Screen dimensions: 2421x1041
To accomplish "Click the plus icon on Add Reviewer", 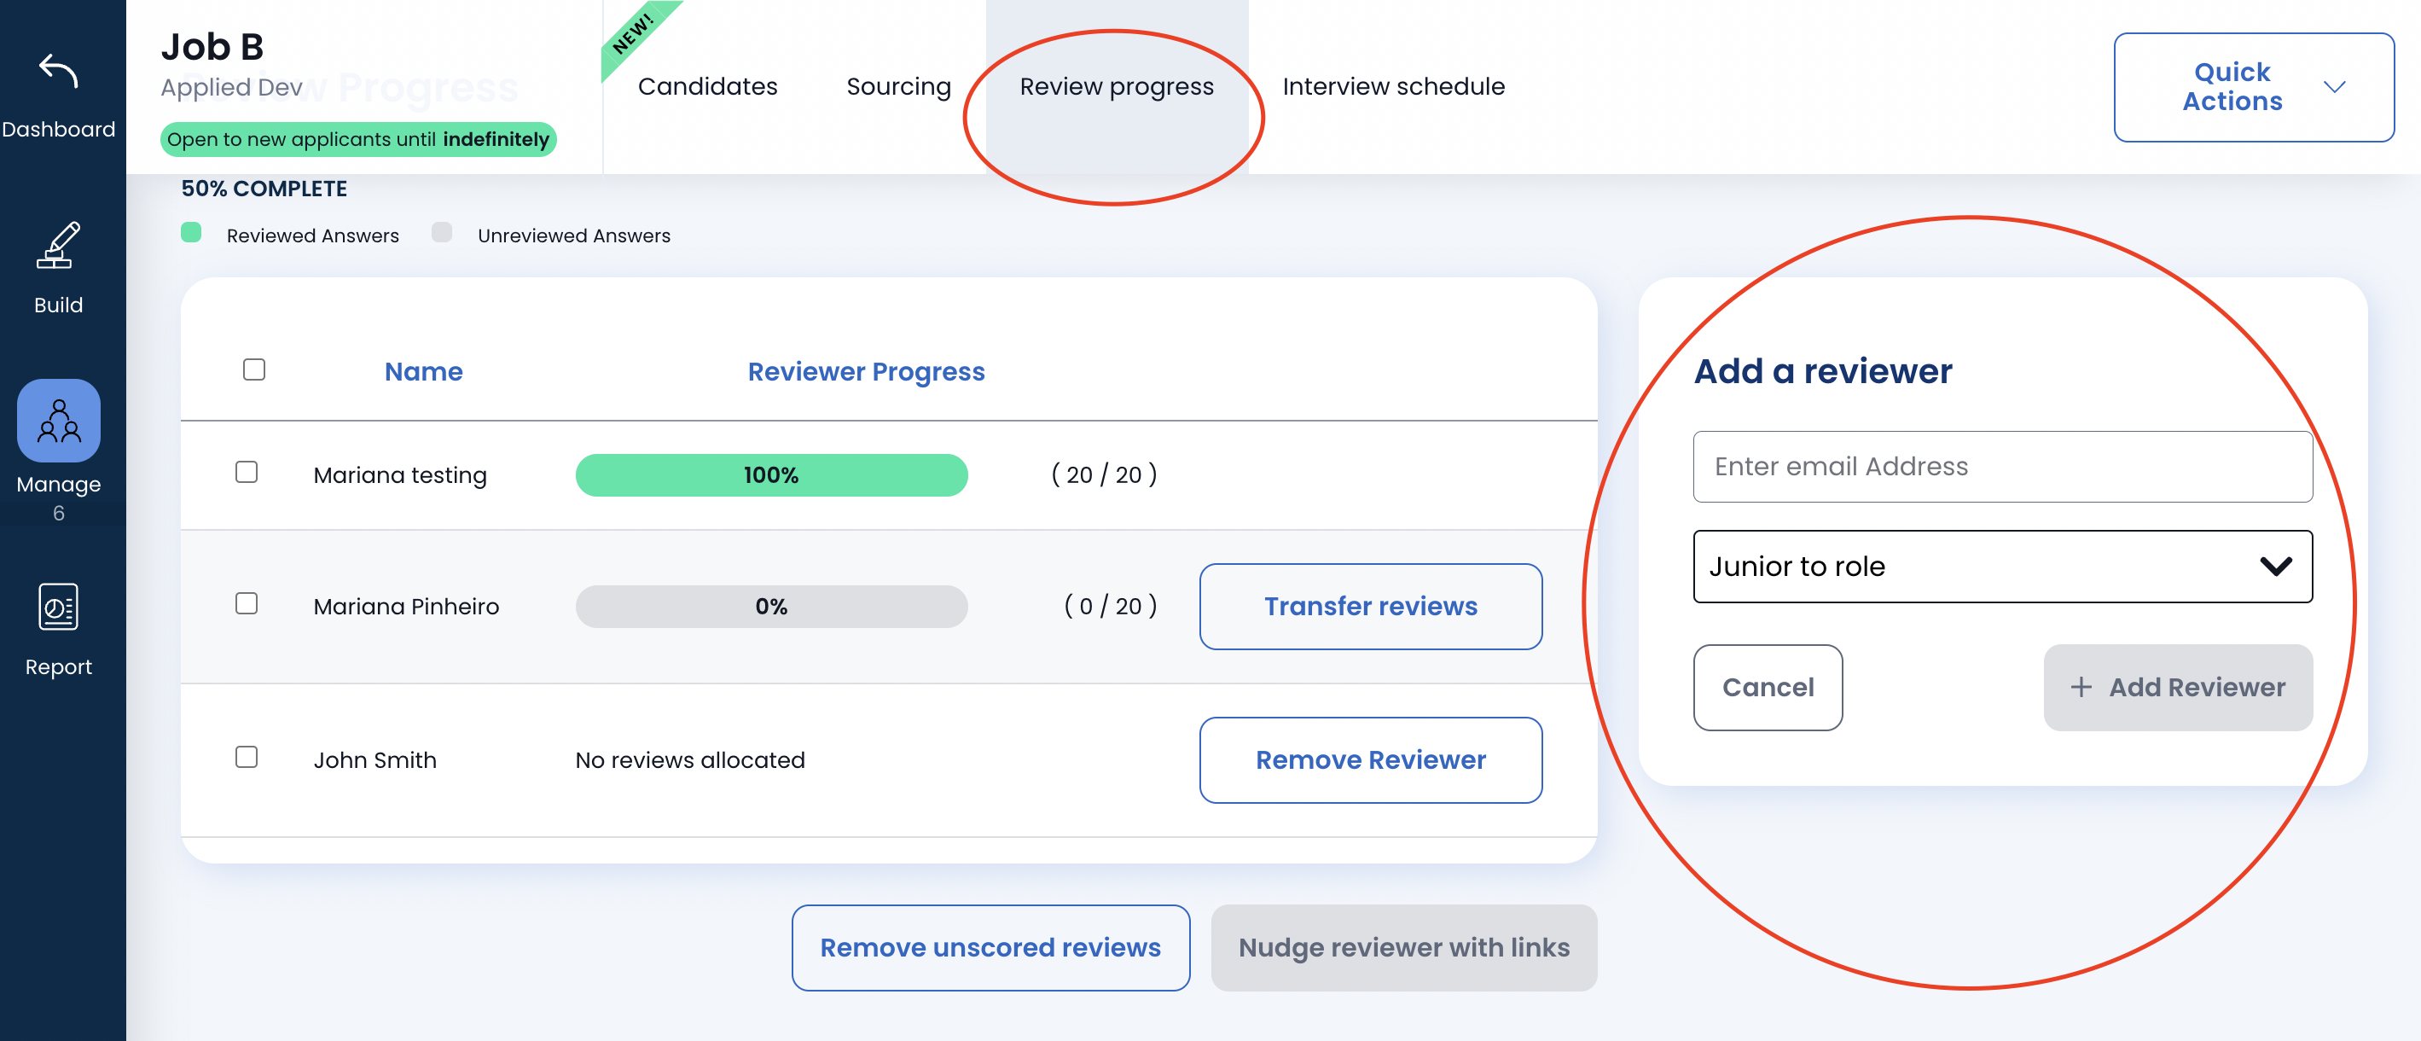I will pyautogui.click(x=2081, y=688).
